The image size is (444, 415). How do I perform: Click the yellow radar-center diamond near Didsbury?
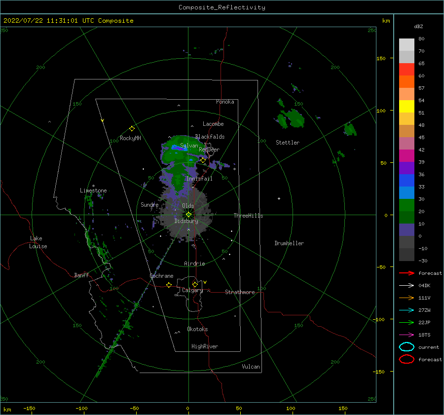click(188, 215)
